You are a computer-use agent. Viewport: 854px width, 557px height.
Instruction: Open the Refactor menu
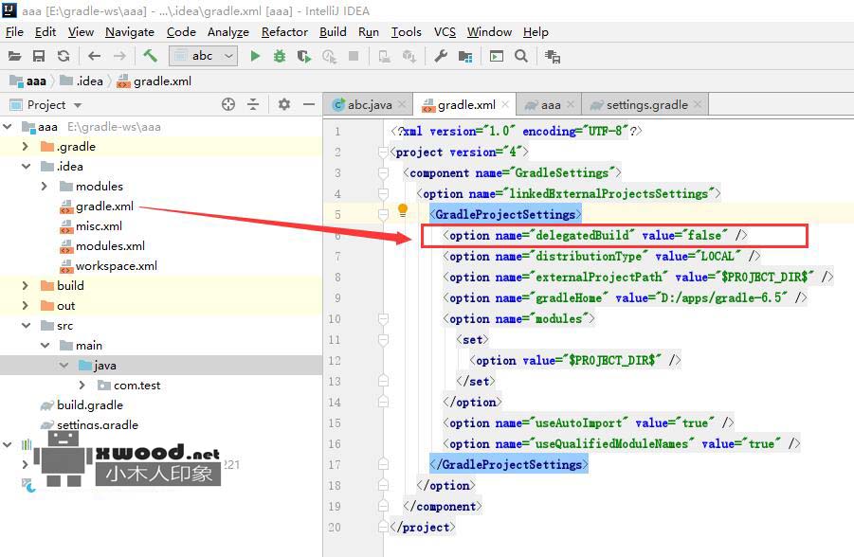coord(284,32)
